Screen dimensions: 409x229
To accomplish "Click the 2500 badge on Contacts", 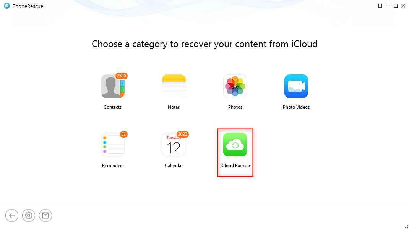I will point(121,76).
